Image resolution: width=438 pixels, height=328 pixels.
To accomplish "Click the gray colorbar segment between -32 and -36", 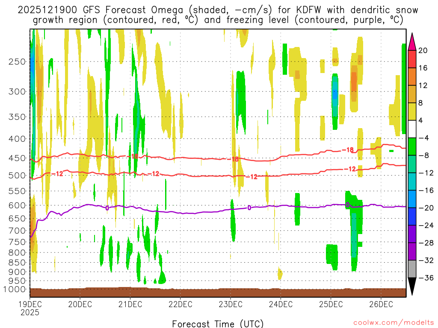I will 412,269.
